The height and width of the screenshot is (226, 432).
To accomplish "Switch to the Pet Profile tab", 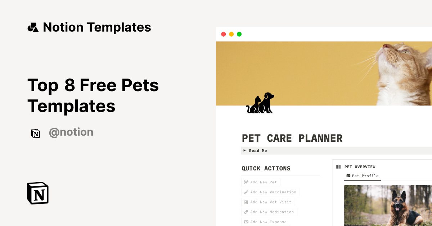I will 365,176.
